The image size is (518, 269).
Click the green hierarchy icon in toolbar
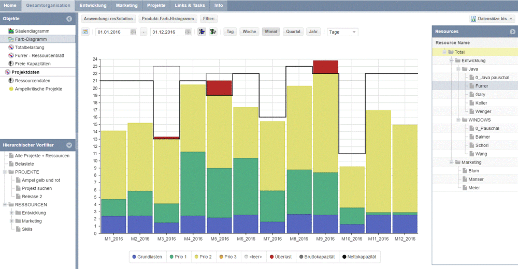213,32
